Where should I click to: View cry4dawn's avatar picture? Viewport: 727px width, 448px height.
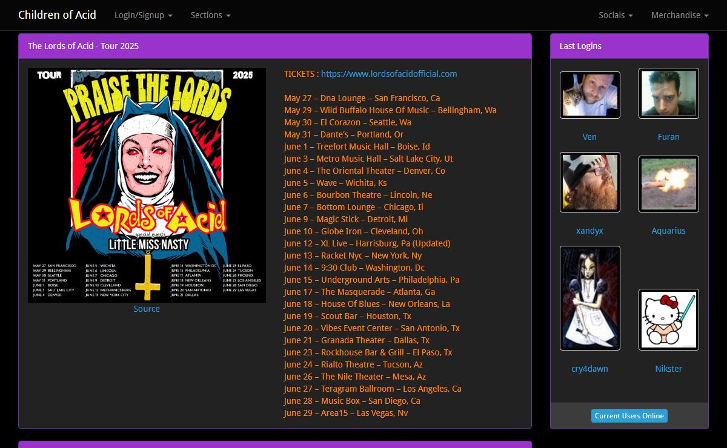590,298
